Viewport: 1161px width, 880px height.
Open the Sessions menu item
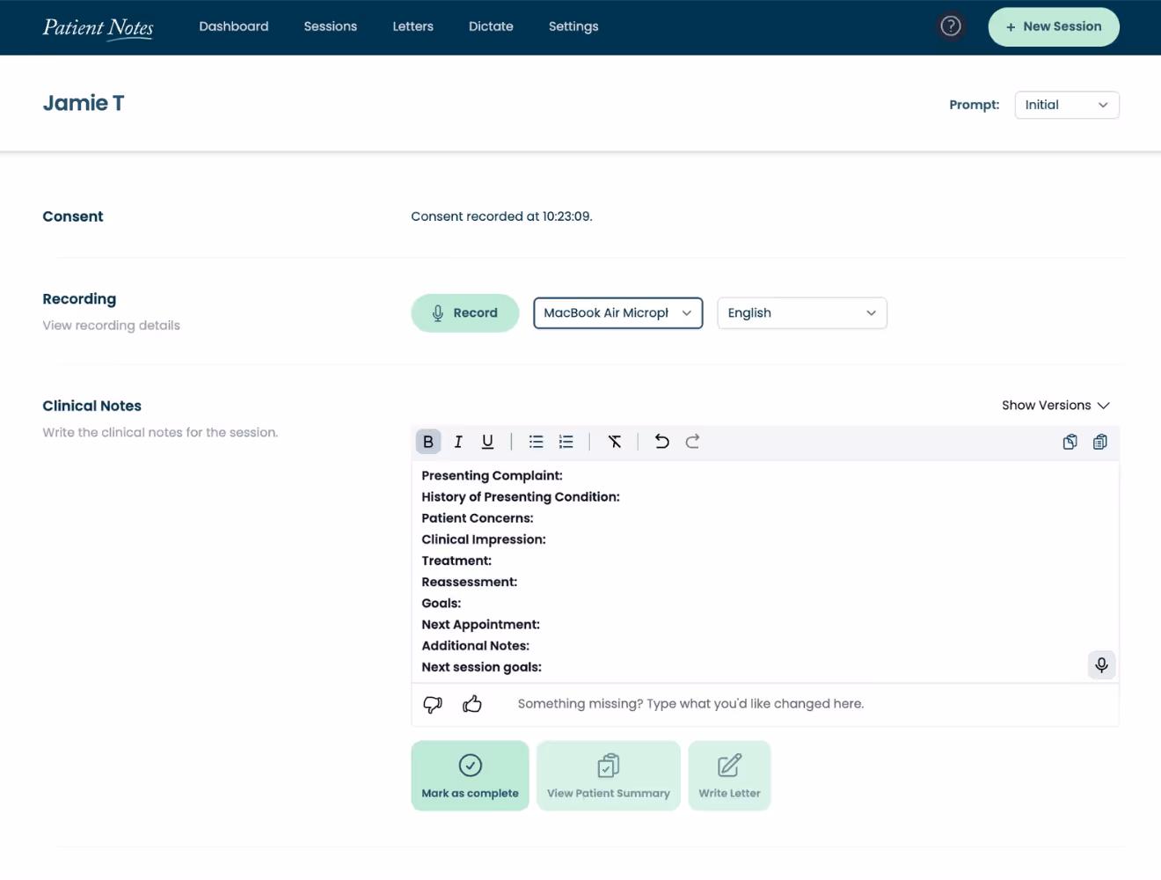(331, 26)
